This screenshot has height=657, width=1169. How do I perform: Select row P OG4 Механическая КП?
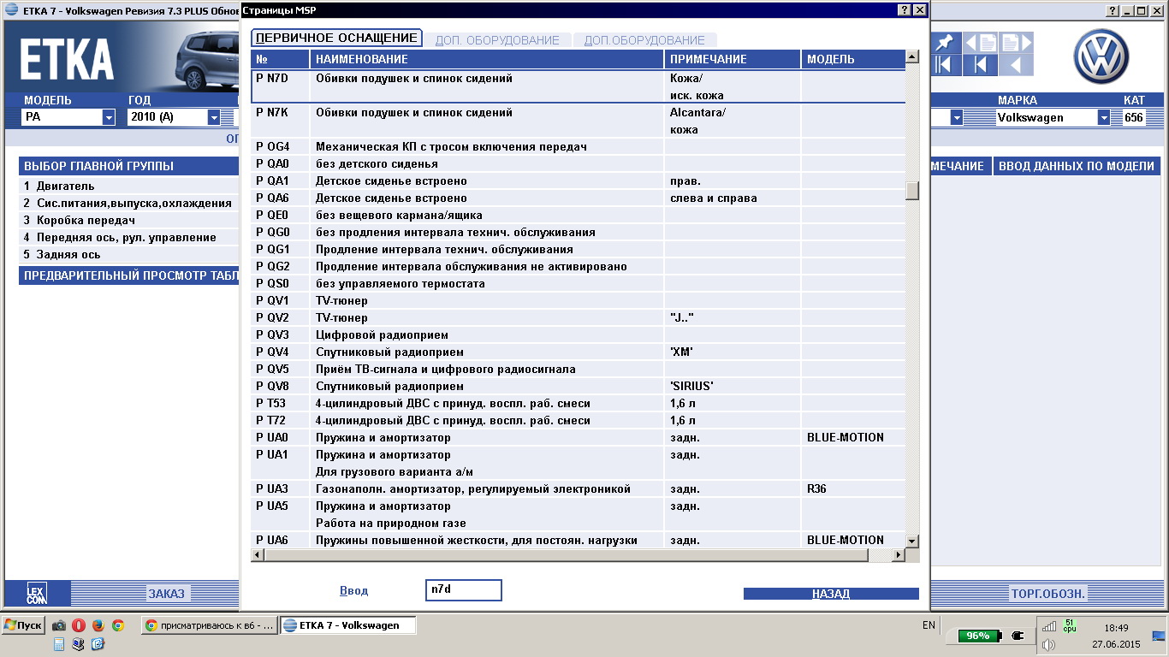(x=579, y=147)
